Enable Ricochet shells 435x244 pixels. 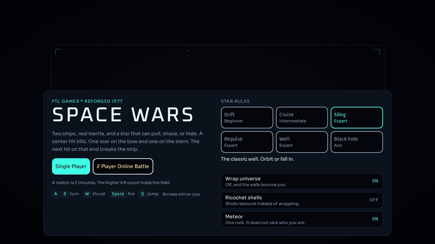[x=302, y=200]
